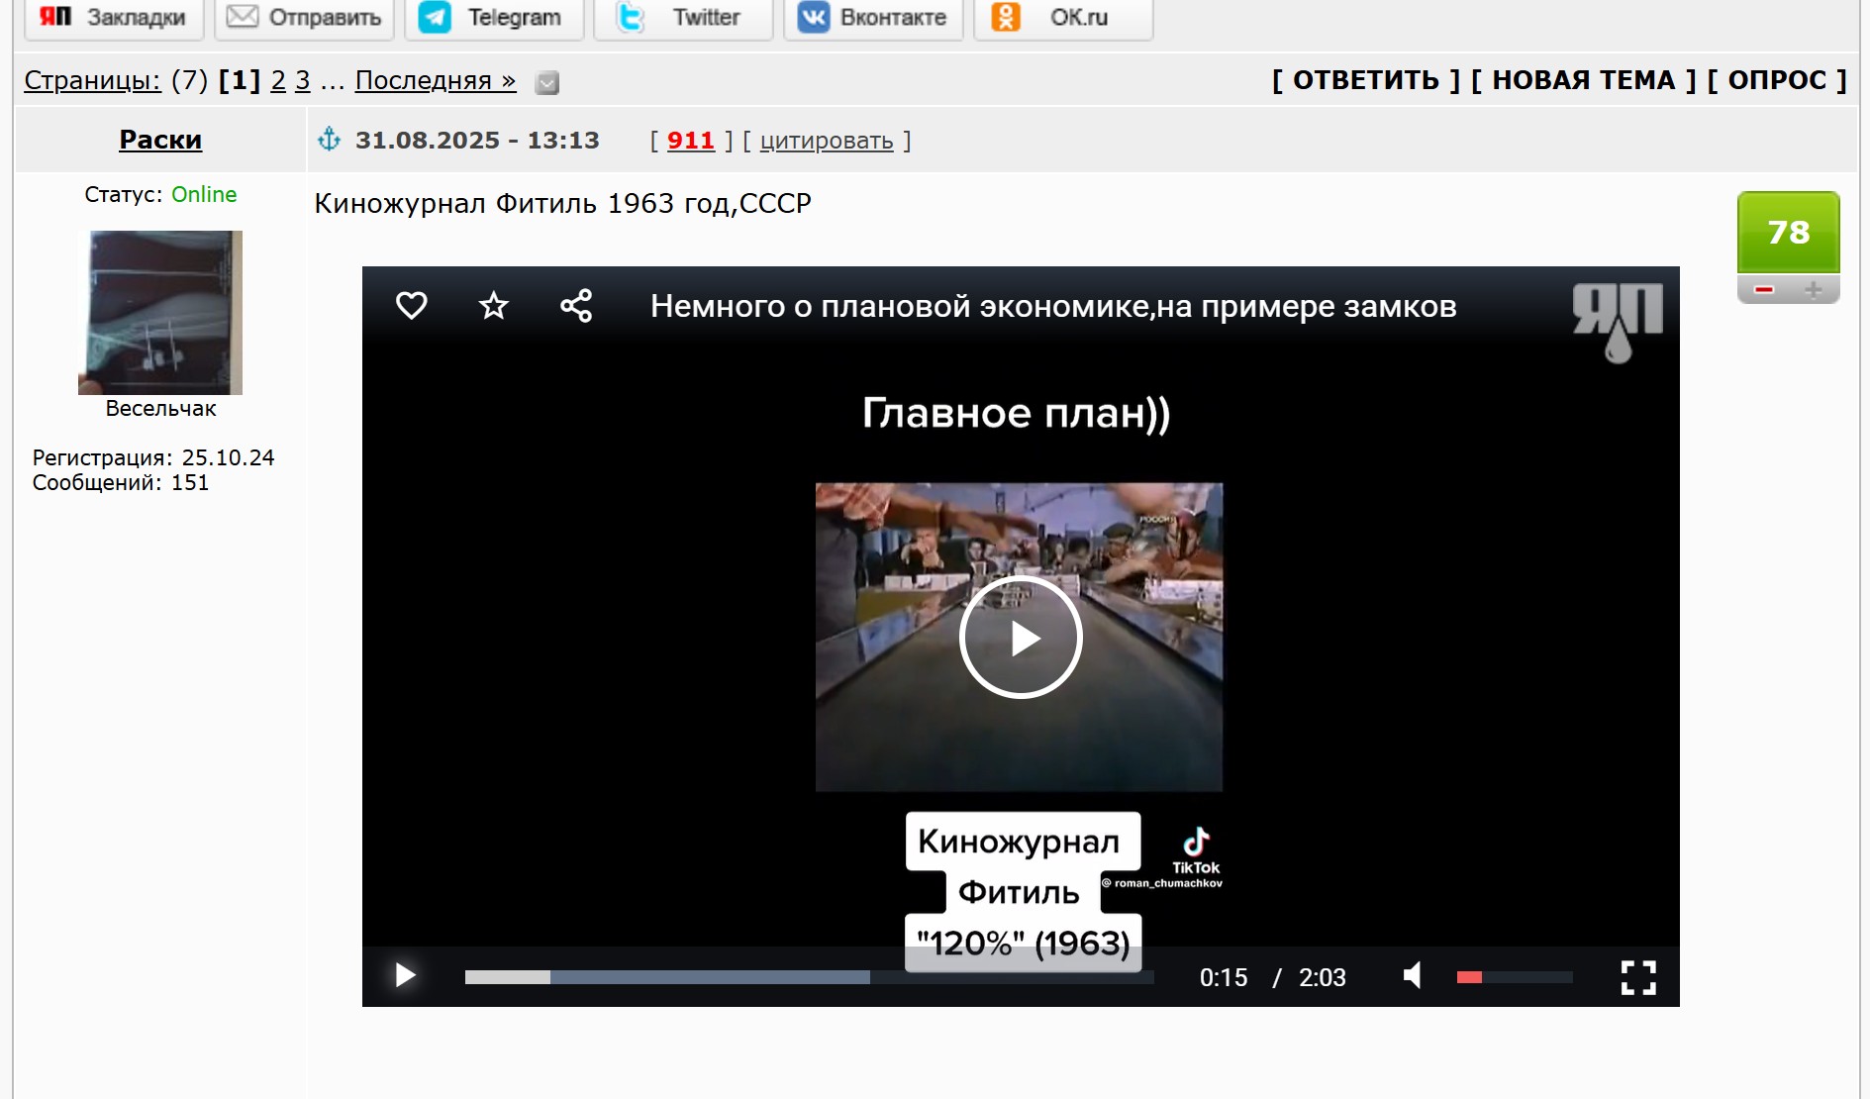Click the Регистрация: 25.10.24 line
The image size is (1870, 1099).
[153, 457]
